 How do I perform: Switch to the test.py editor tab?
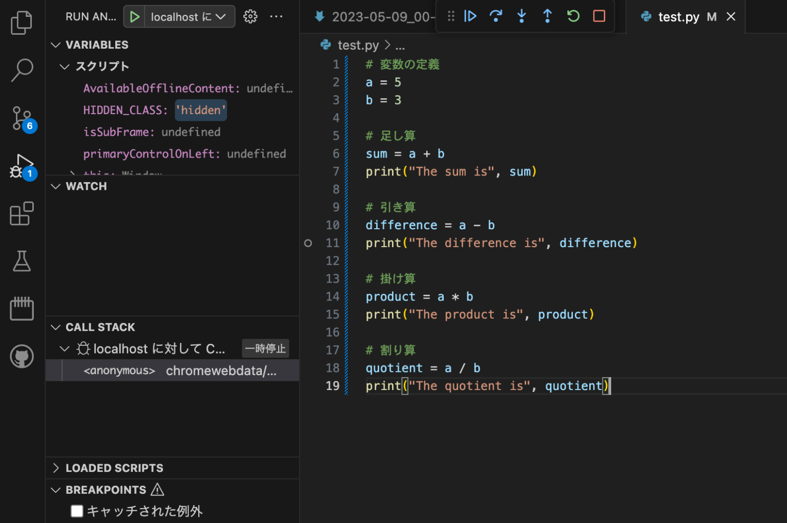point(678,17)
